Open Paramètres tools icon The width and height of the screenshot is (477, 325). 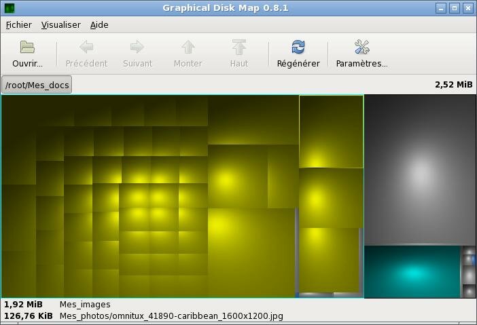[361, 47]
